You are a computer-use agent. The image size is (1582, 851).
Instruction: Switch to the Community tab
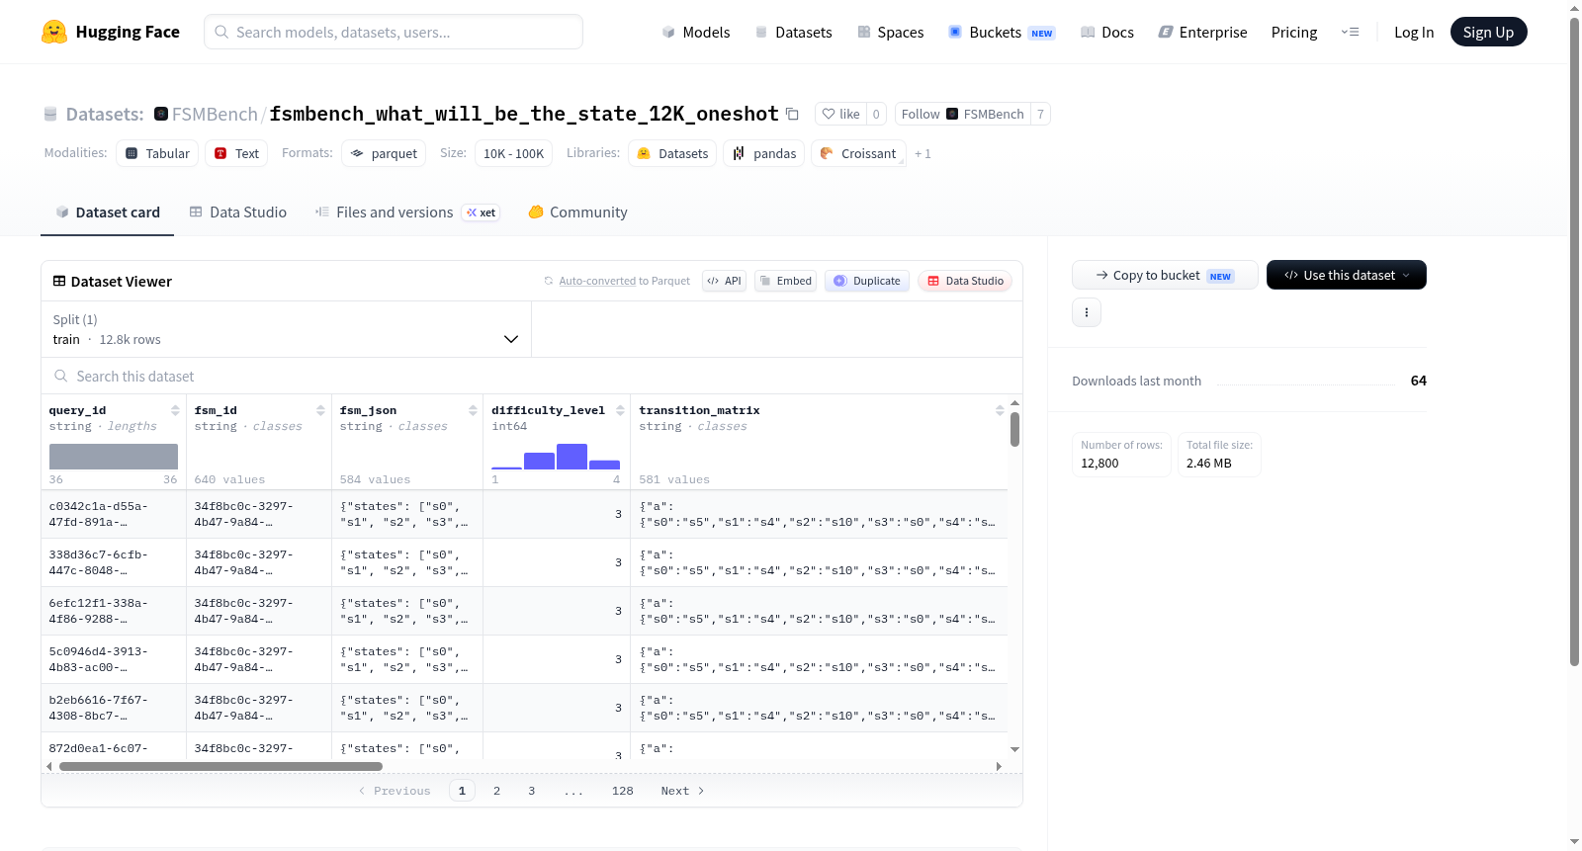click(x=577, y=212)
